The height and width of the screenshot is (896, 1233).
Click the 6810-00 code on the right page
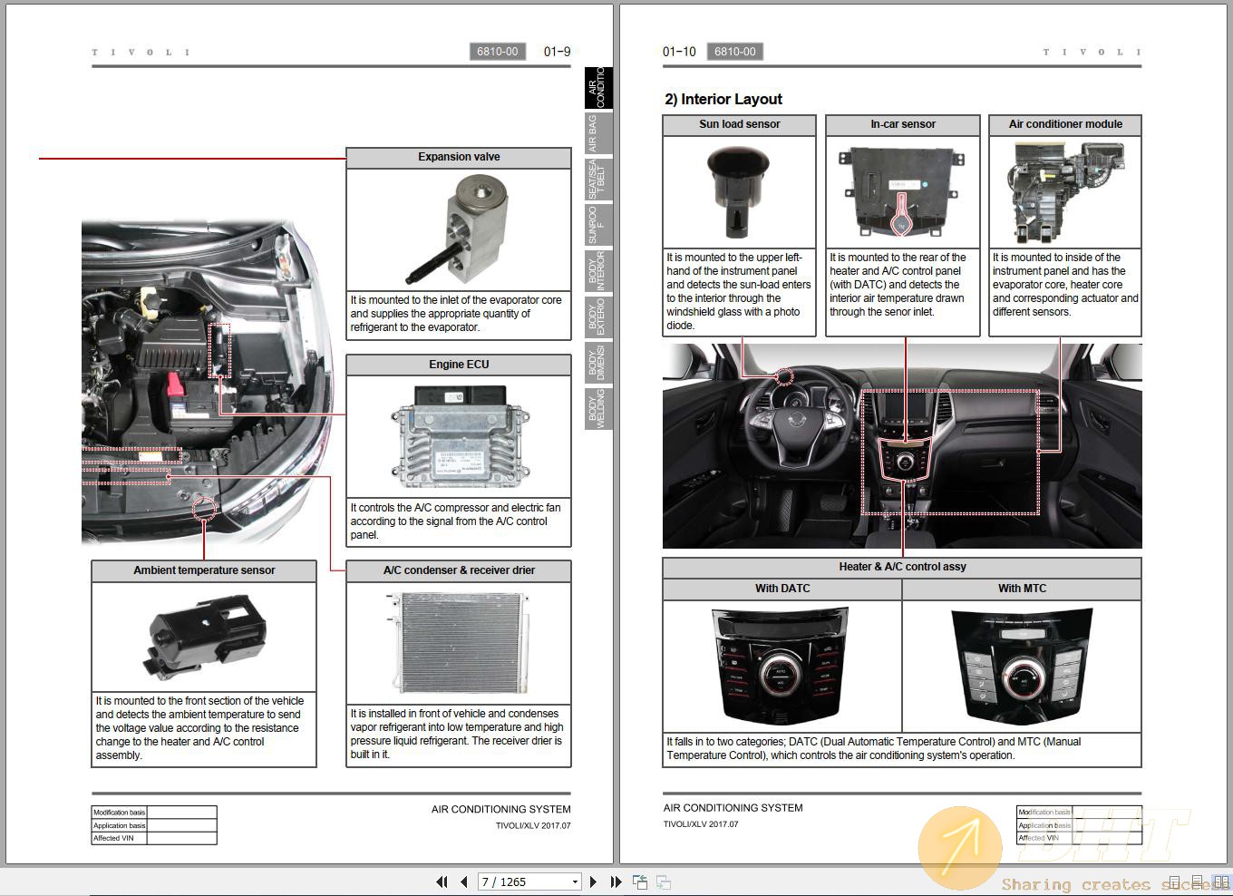pyautogui.click(x=734, y=52)
